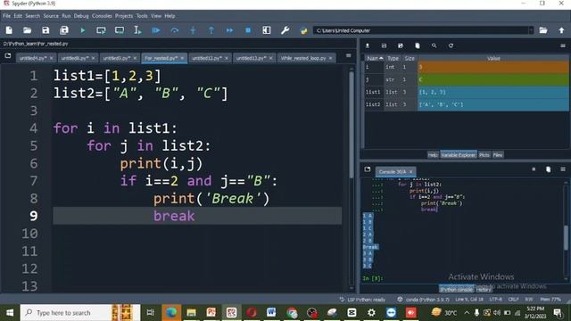Interrupt kernel stop square in console

534,169
